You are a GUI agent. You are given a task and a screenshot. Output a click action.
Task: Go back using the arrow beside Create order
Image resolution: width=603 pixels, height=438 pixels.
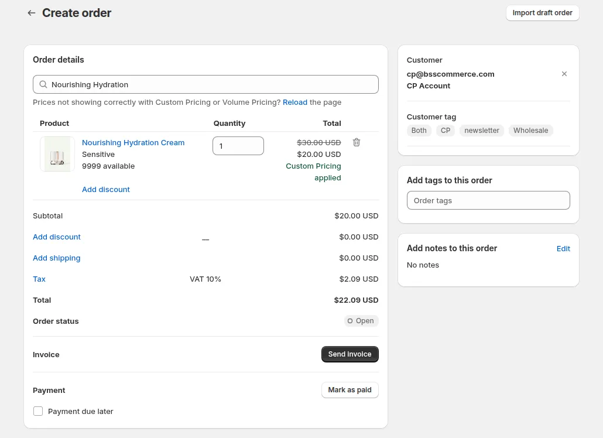32,13
